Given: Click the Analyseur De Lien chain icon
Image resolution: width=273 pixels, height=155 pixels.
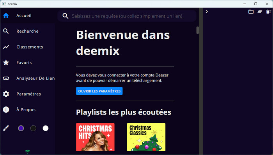Looking at the screenshot, I should [6, 78].
